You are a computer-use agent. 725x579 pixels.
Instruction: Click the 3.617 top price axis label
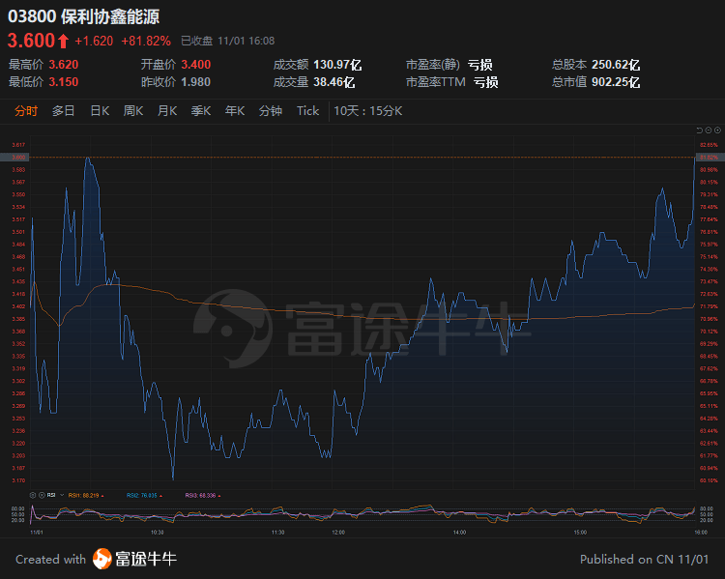(18, 145)
